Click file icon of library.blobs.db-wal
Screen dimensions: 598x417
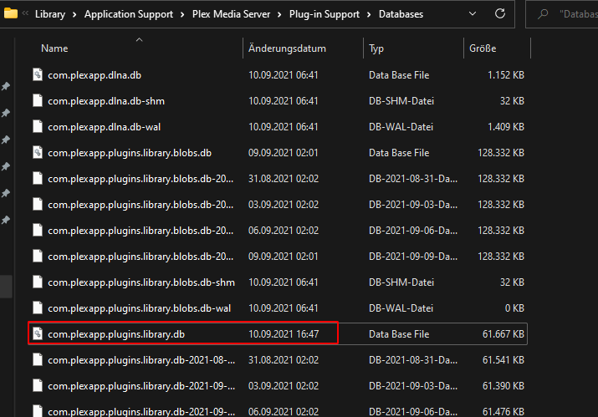pos(38,308)
